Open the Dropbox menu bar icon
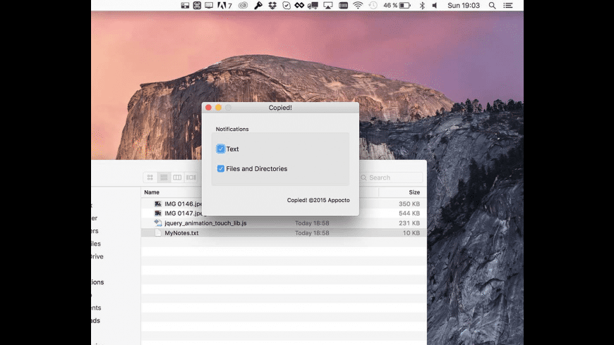The height and width of the screenshot is (345, 614). pos(271,6)
